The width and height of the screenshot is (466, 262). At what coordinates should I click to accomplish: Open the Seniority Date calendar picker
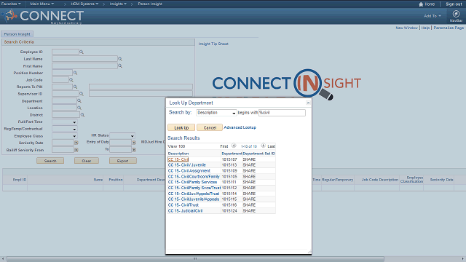coord(76,143)
